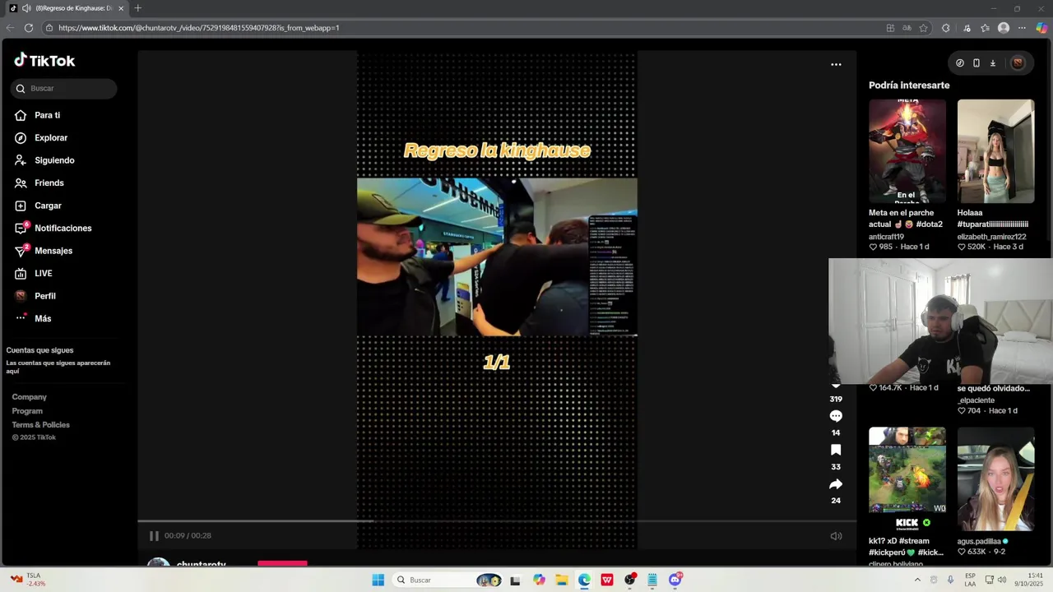
Task: Open the Copilot sidebar icon
Action: point(1042,28)
